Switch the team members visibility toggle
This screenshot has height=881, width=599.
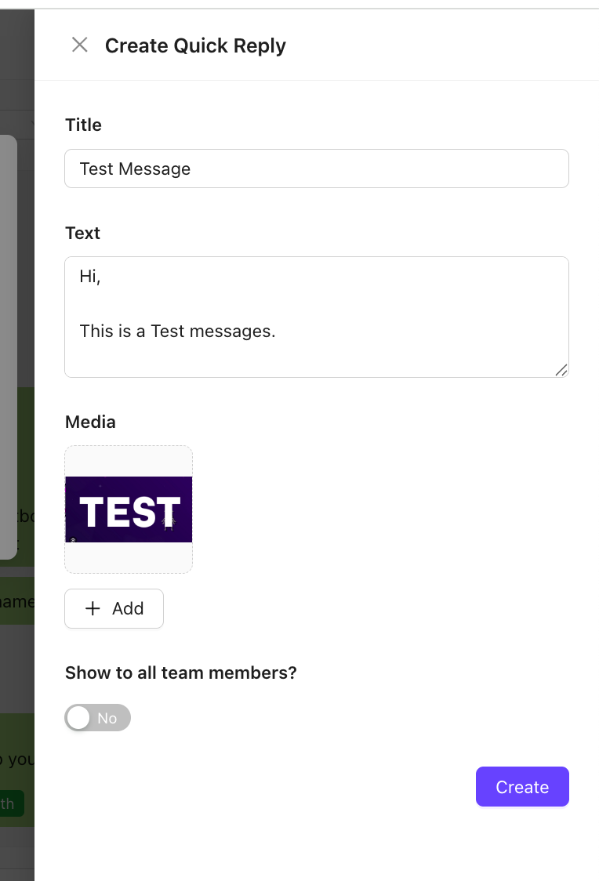(97, 717)
